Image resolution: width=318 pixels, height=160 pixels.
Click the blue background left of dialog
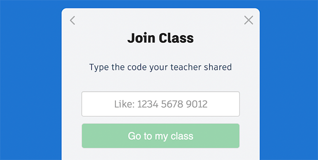click(30, 81)
